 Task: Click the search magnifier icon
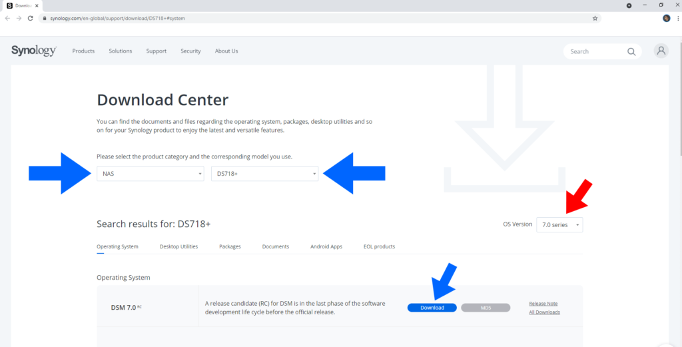pyautogui.click(x=631, y=51)
